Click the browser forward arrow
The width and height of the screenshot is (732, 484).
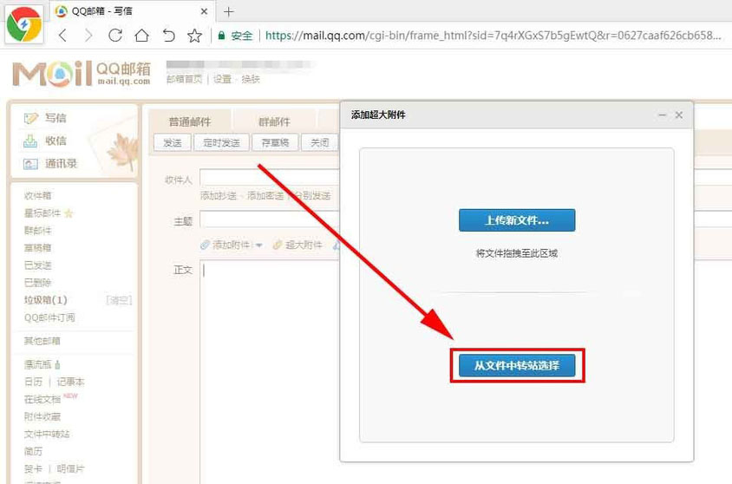88,36
